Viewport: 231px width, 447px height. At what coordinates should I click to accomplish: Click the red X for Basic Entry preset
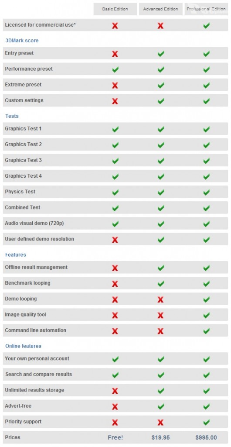pos(115,54)
